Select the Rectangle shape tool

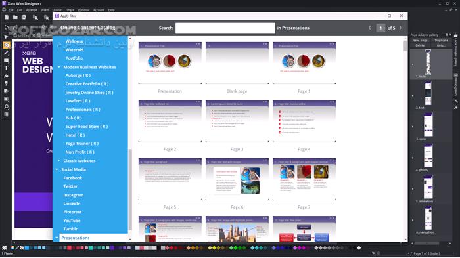point(6,60)
